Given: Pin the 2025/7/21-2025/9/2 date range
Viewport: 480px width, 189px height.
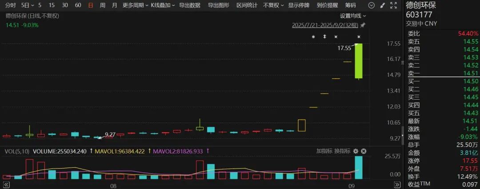Looking at the screenshot, I should pos(363,25).
